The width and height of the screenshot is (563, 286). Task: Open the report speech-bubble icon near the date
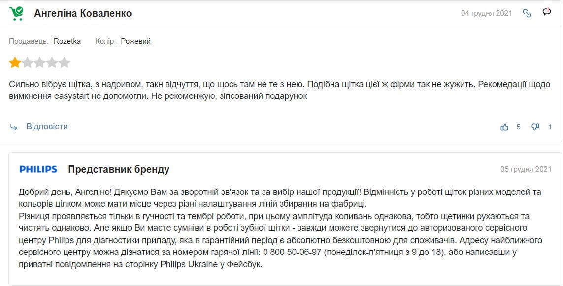click(547, 12)
